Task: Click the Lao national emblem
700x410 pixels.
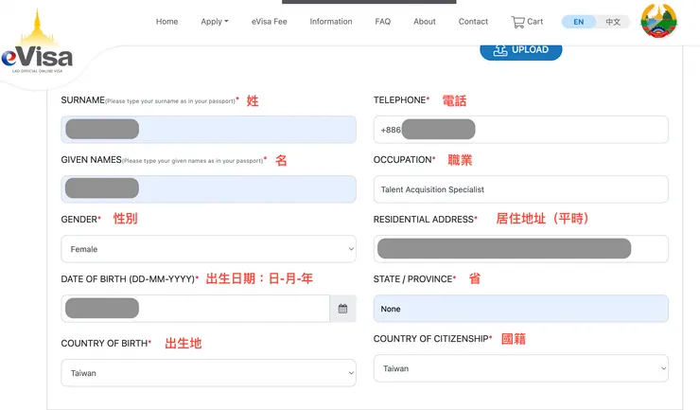Action: click(x=658, y=21)
